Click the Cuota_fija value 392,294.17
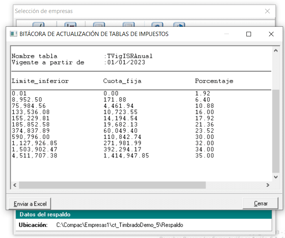285x238 pixels. [x=122, y=149]
